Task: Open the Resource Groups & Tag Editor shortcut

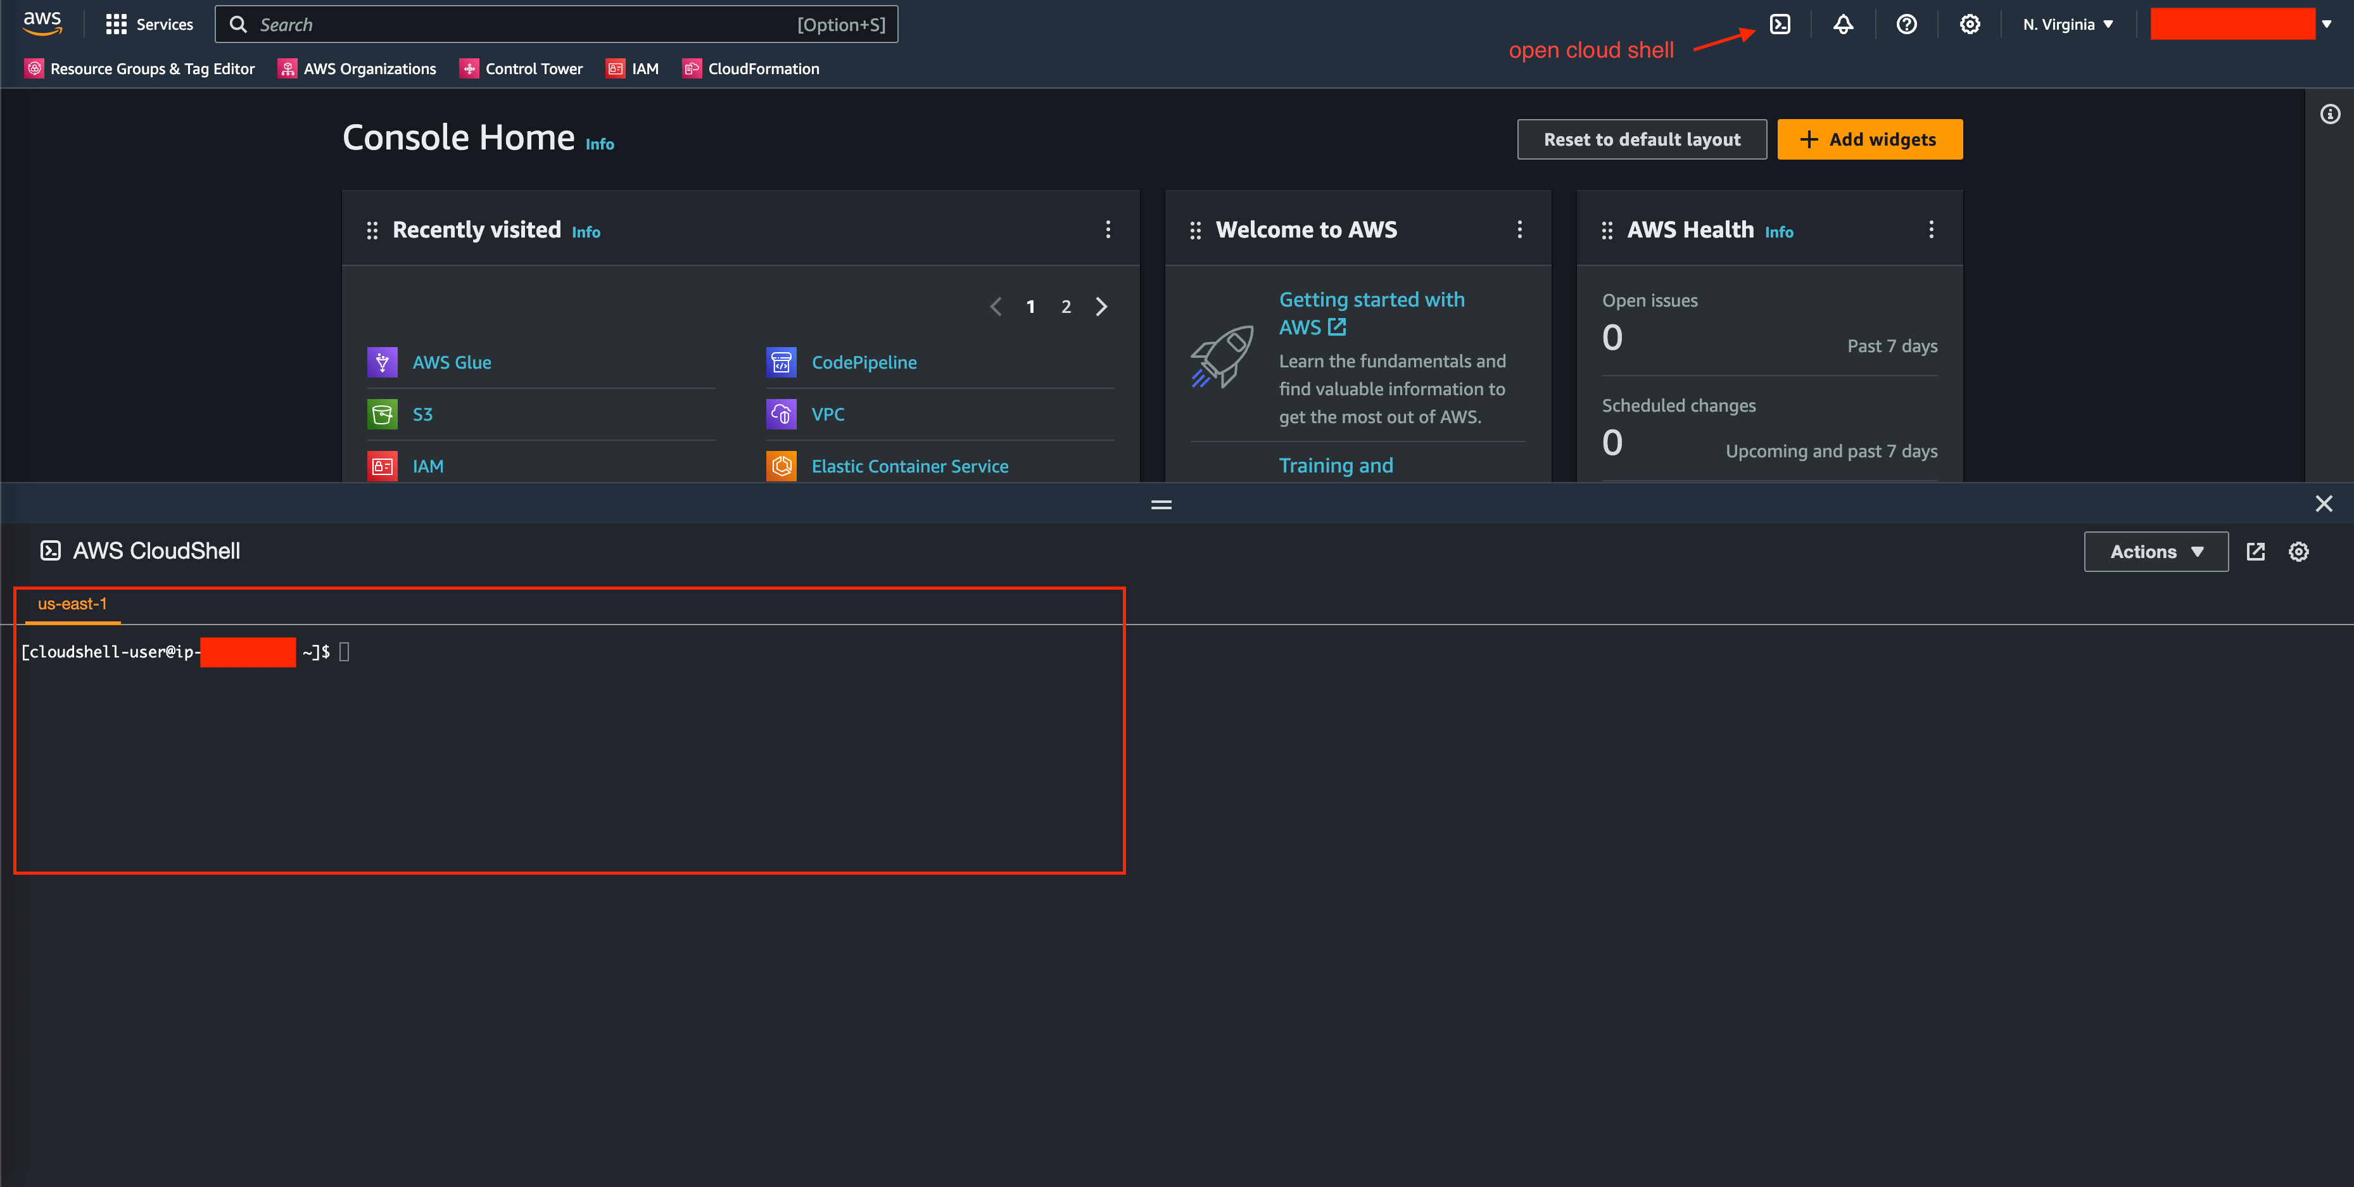Action: click(x=140, y=68)
